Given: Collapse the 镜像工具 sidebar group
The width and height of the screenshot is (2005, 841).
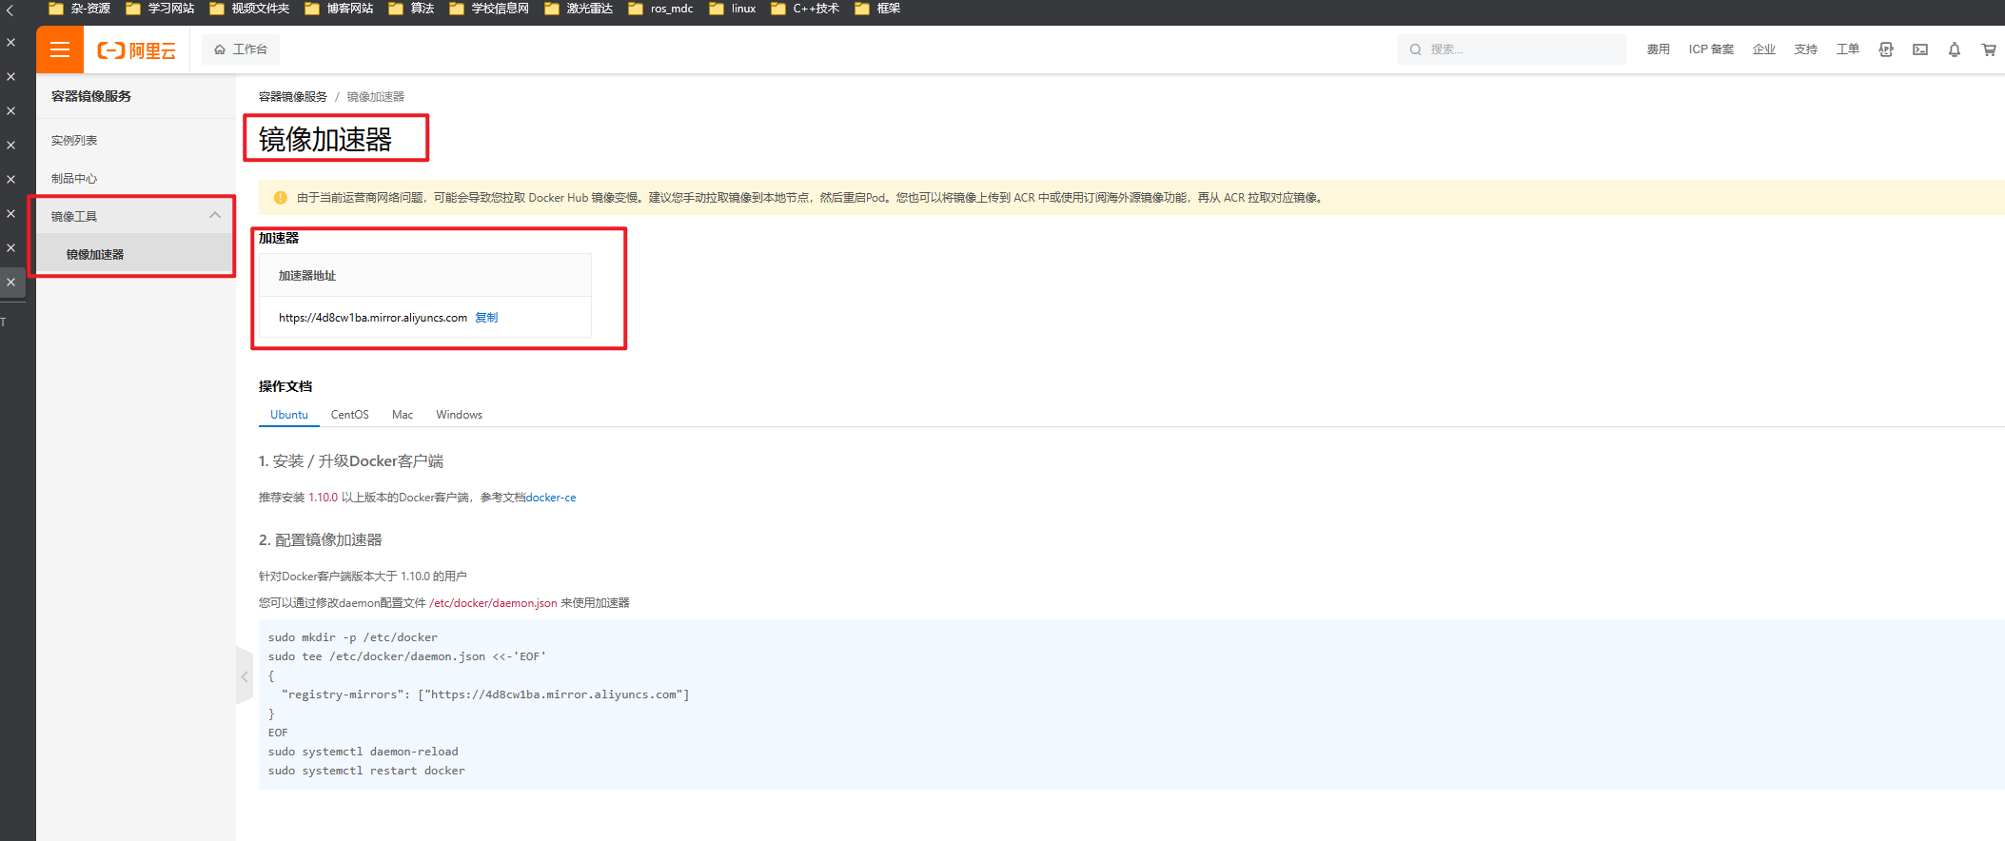Looking at the screenshot, I should 136,216.
